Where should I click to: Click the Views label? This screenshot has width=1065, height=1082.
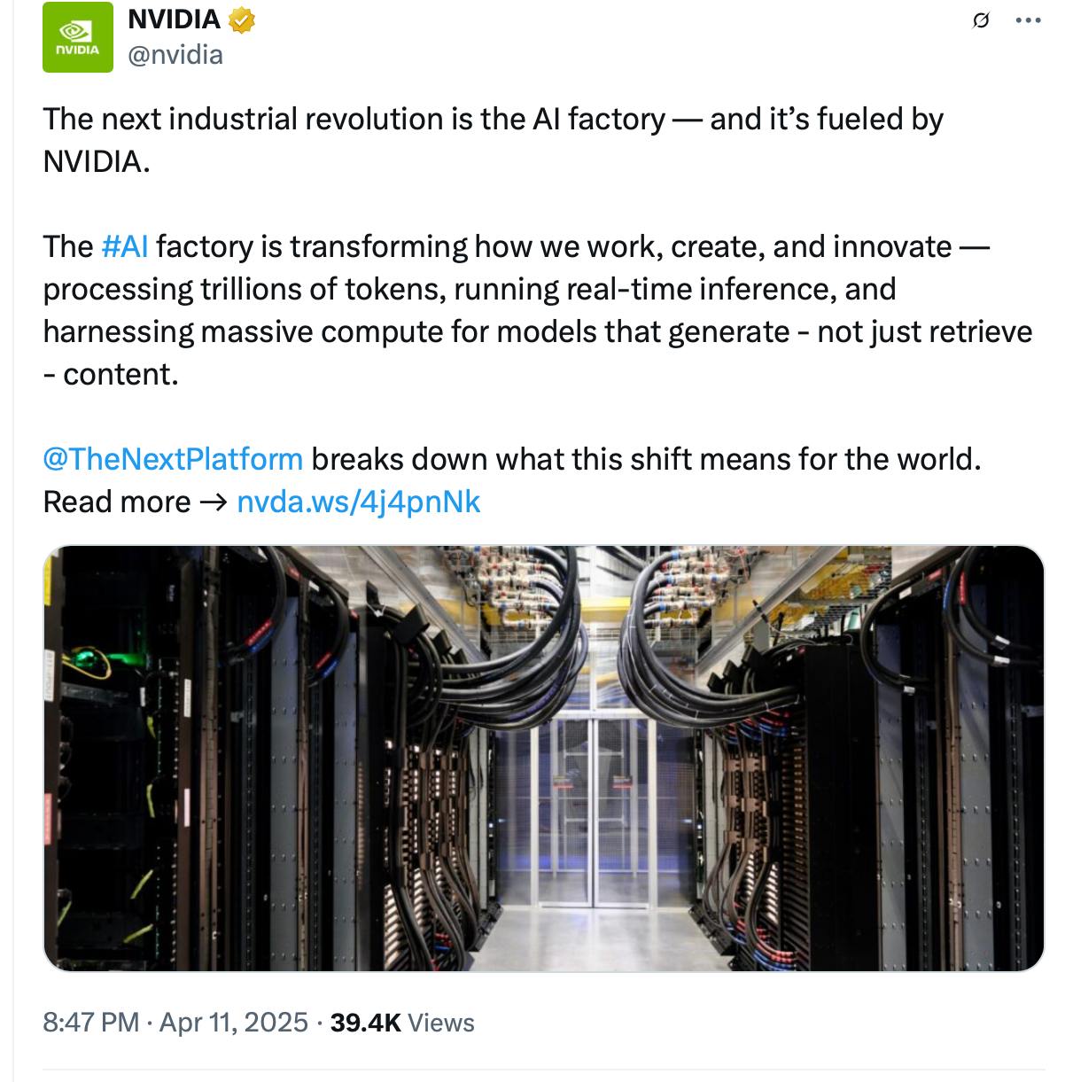click(442, 1023)
